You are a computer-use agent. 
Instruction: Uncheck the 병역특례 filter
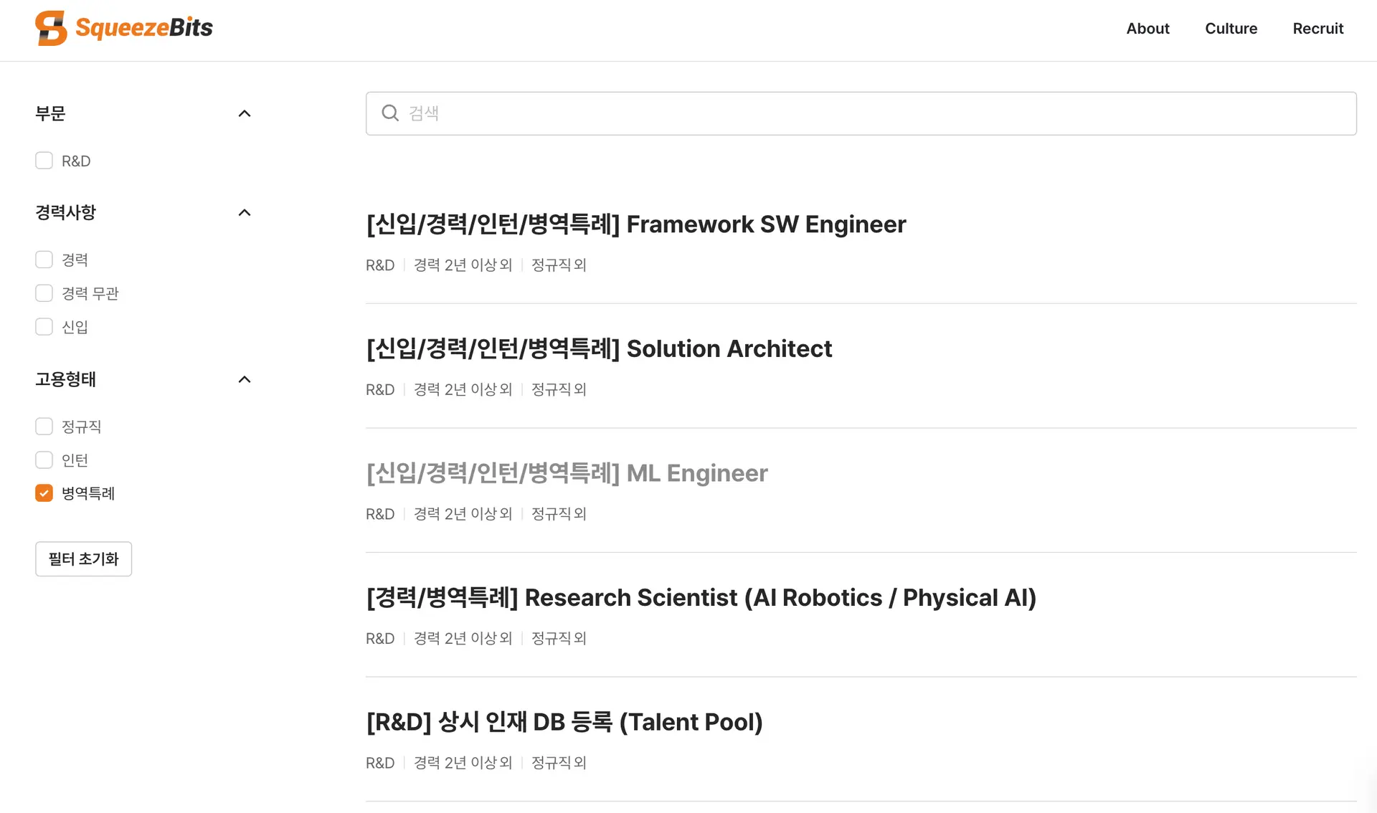pyautogui.click(x=44, y=493)
